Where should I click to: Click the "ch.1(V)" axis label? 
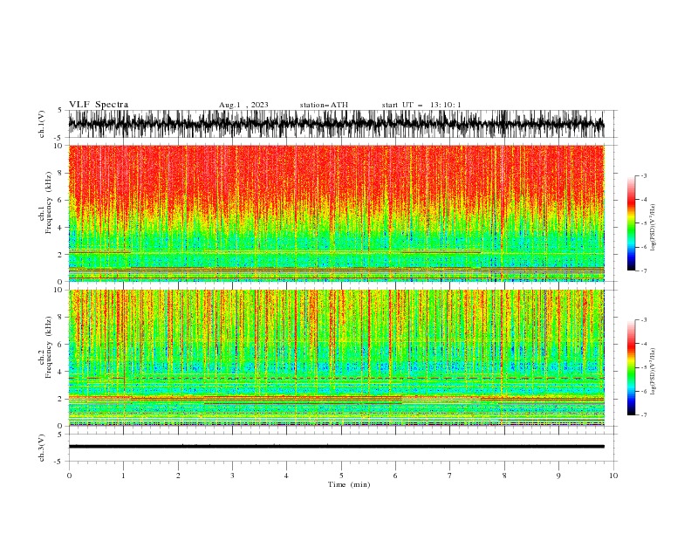(x=42, y=124)
